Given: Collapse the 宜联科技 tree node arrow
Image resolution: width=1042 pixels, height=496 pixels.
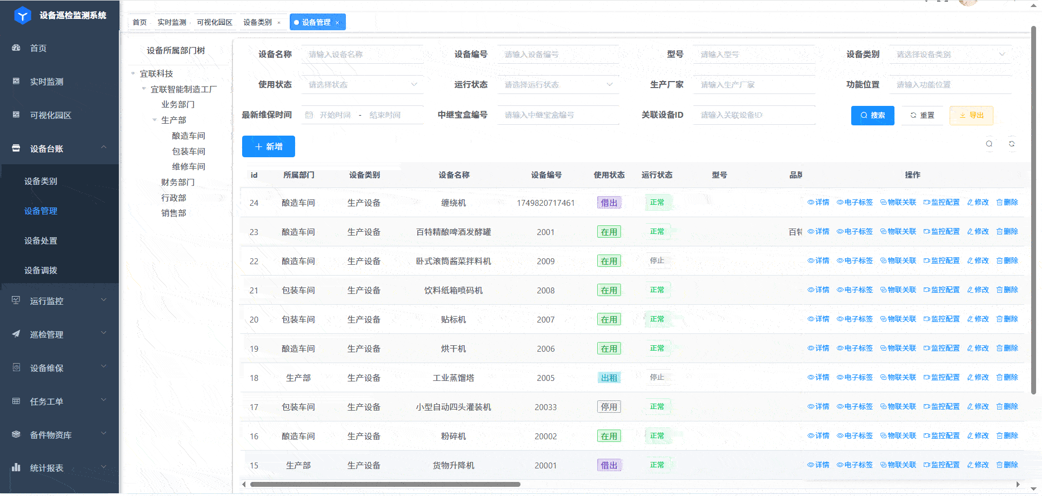Looking at the screenshot, I should pyautogui.click(x=133, y=73).
